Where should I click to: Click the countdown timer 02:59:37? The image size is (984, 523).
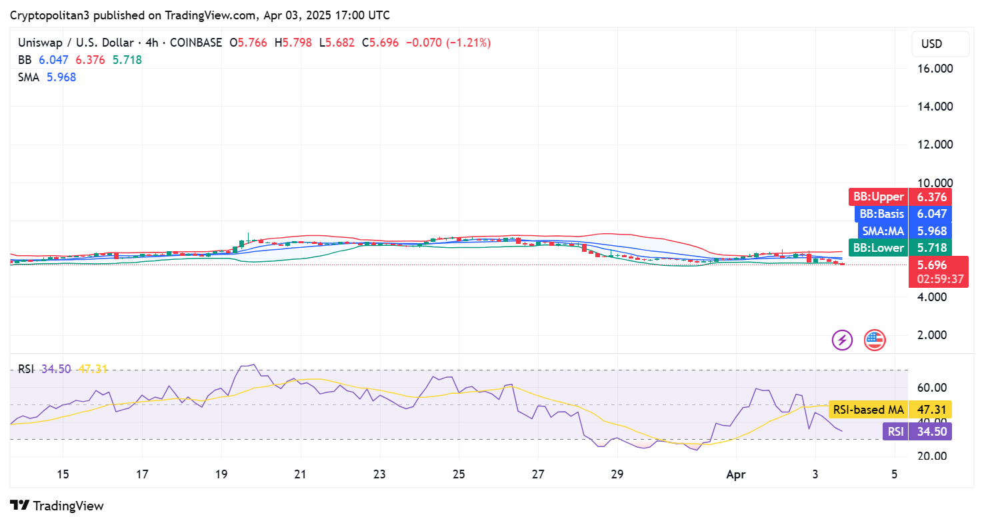tap(940, 279)
